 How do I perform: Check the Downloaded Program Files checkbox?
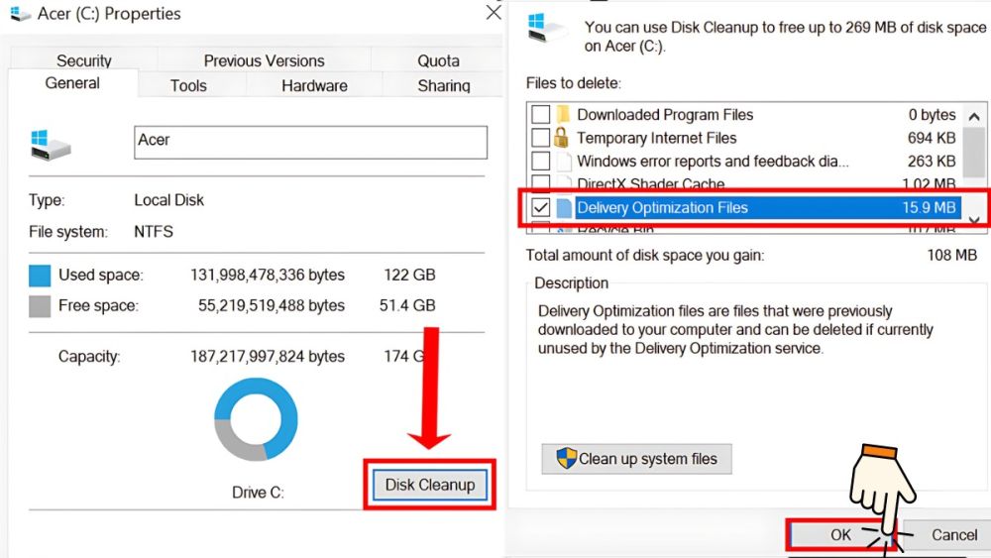click(x=540, y=114)
